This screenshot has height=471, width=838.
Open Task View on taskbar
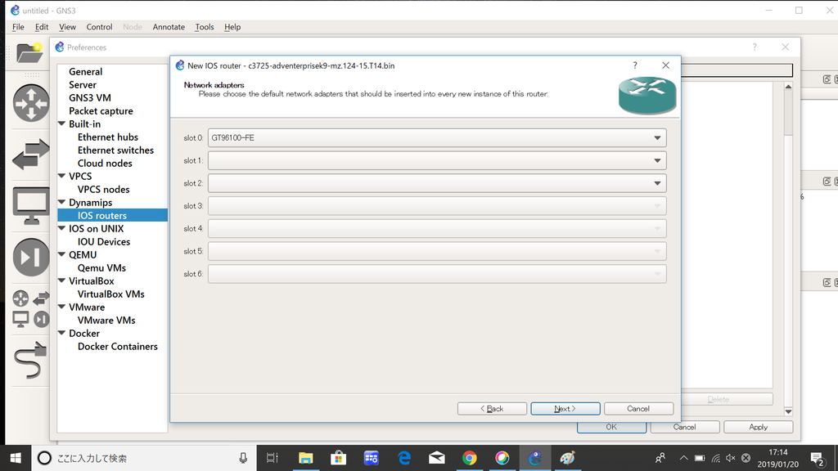(272, 458)
